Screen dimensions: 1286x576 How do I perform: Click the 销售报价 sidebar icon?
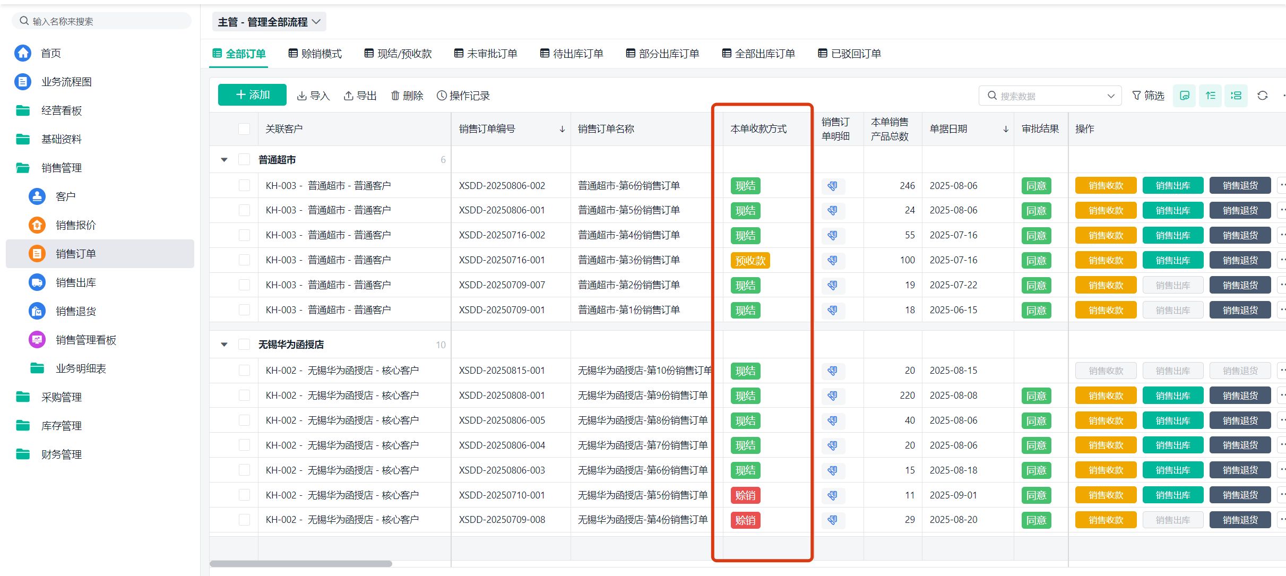click(37, 225)
